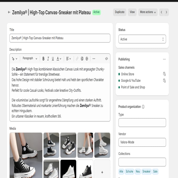Open the More actions menu
Image resolution: width=178 pixels, height=178 pixels.
point(148,12)
